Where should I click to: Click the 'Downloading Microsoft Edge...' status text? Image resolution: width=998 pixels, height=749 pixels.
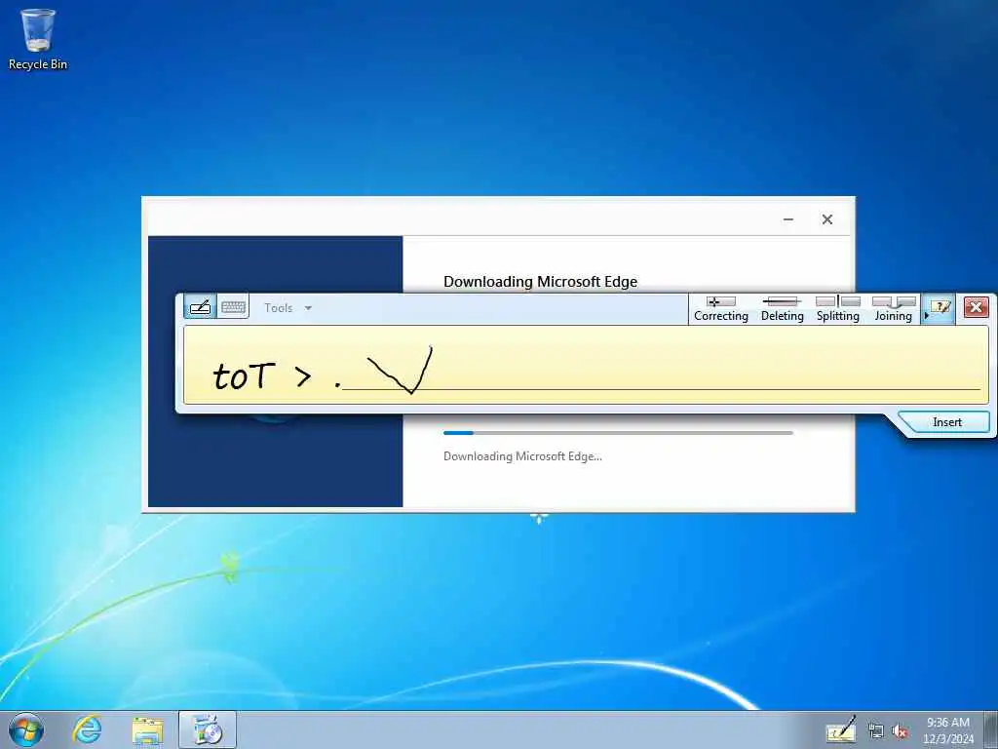(522, 456)
